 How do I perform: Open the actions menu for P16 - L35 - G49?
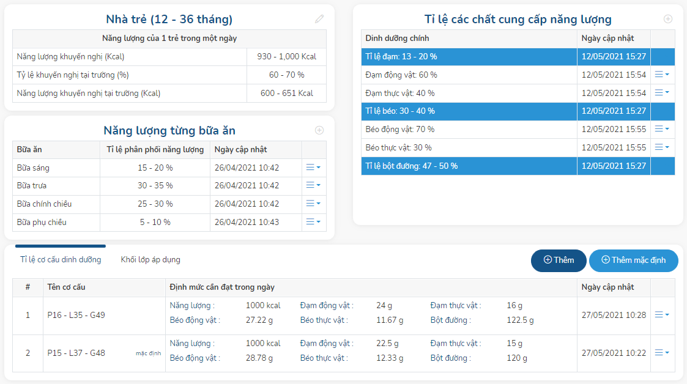tap(662, 314)
